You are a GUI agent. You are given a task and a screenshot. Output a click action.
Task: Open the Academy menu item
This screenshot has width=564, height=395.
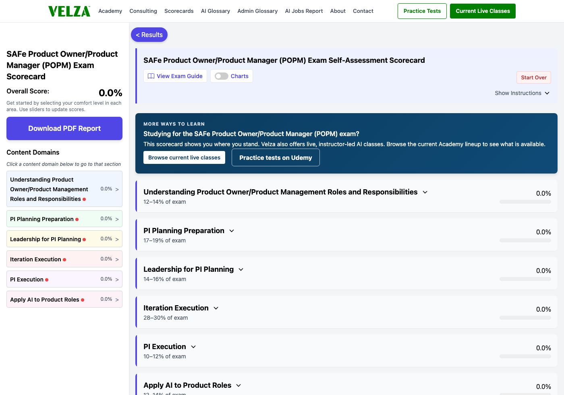(110, 11)
